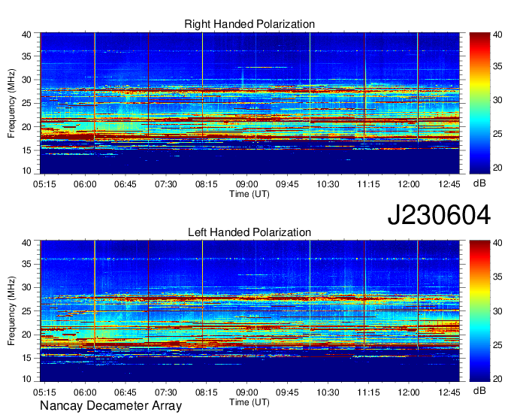This screenshot has width=511, height=415.
Task: Click the 20 MHz frequency tick, Left Handed plot
Action: point(26,335)
